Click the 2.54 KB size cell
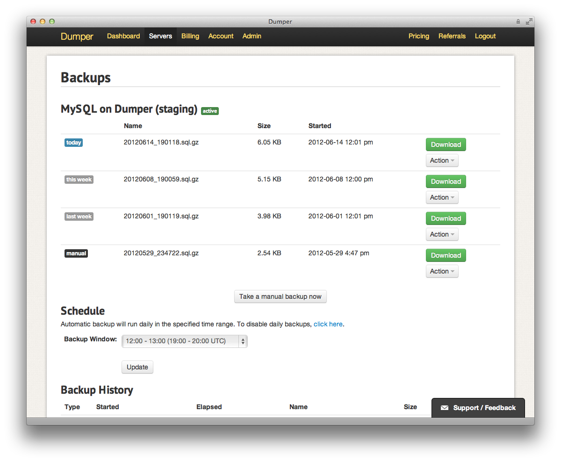Screen dimensions: 561x462 click(269, 253)
